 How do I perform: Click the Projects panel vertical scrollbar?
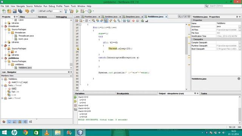pos(71,44)
